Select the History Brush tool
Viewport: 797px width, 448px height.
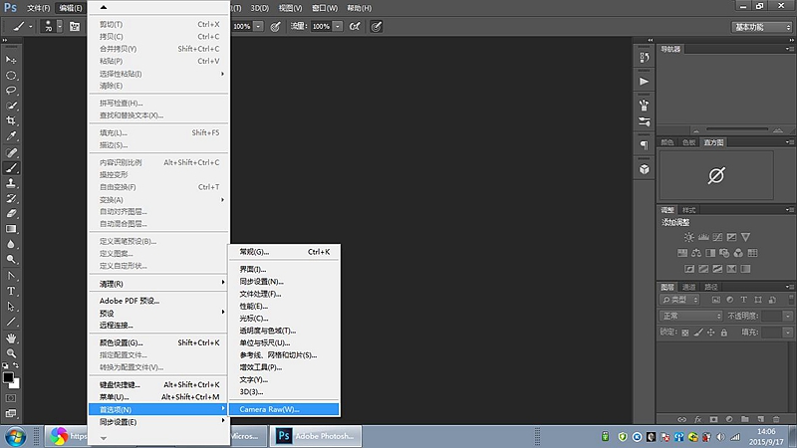pyautogui.click(x=11, y=198)
